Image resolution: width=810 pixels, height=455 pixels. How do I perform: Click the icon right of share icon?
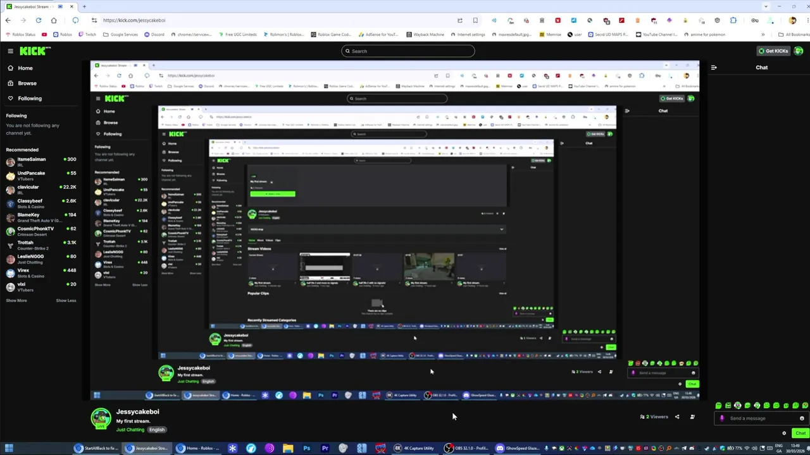[692, 417]
